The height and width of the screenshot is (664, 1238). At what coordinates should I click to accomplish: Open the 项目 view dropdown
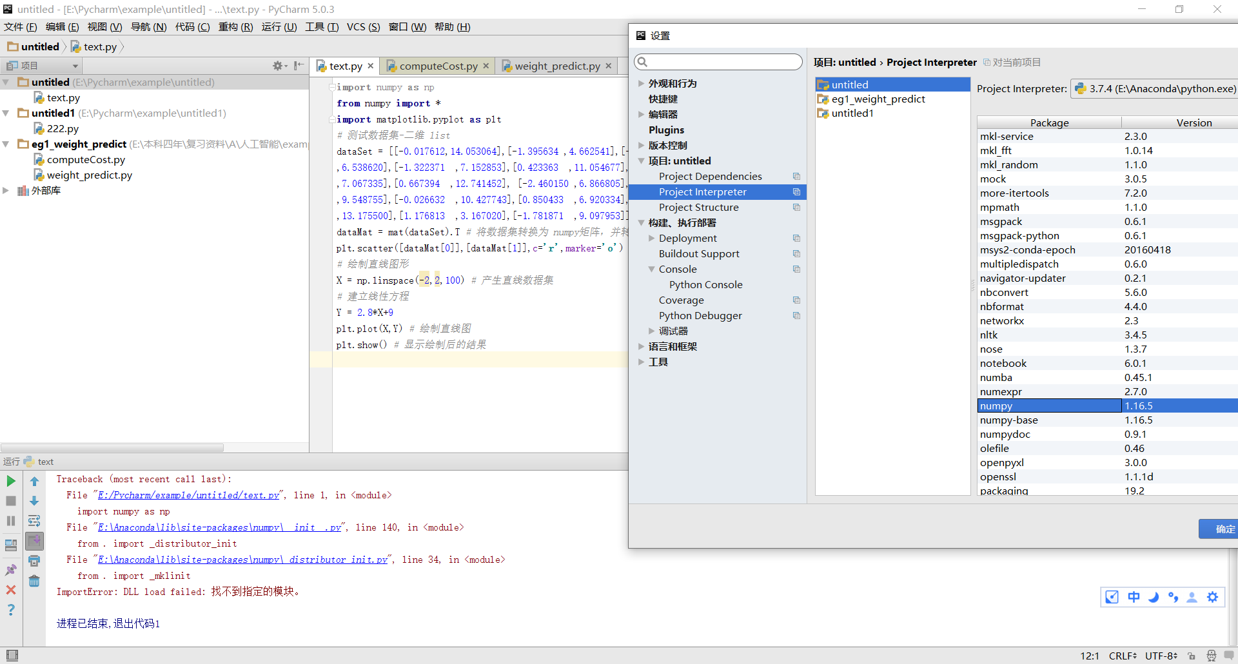click(x=43, y=66)
